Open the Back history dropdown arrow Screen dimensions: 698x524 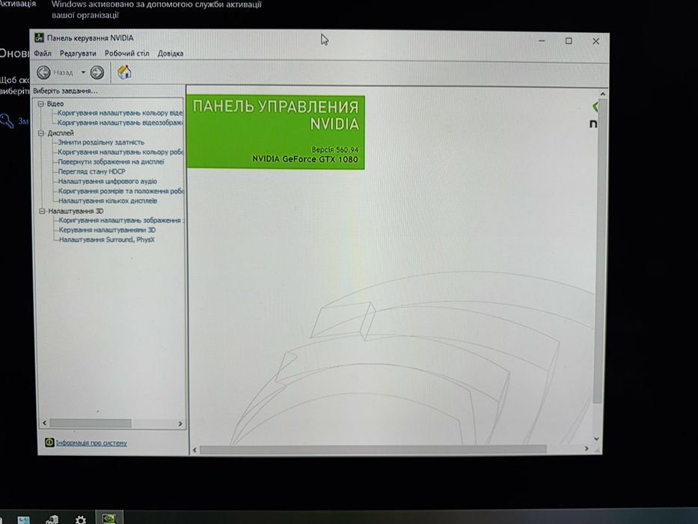83,72
